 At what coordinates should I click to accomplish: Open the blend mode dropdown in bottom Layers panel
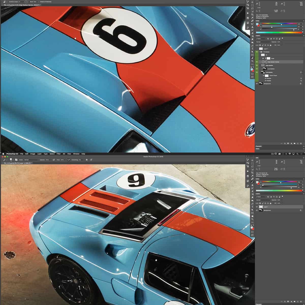pyautogui.click(x=263, y=200)
